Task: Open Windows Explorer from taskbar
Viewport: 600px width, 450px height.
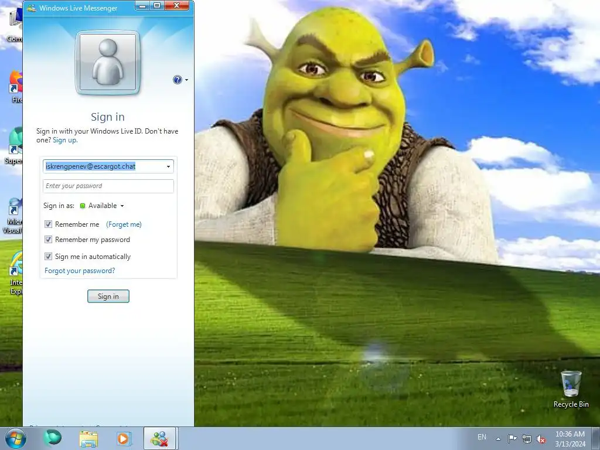Action: point(88,438)
